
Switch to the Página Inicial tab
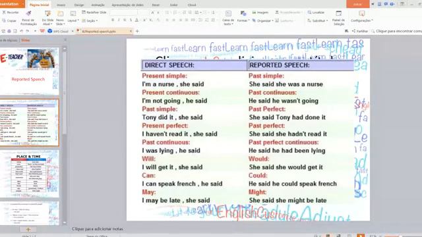click(x=40, y=5)
